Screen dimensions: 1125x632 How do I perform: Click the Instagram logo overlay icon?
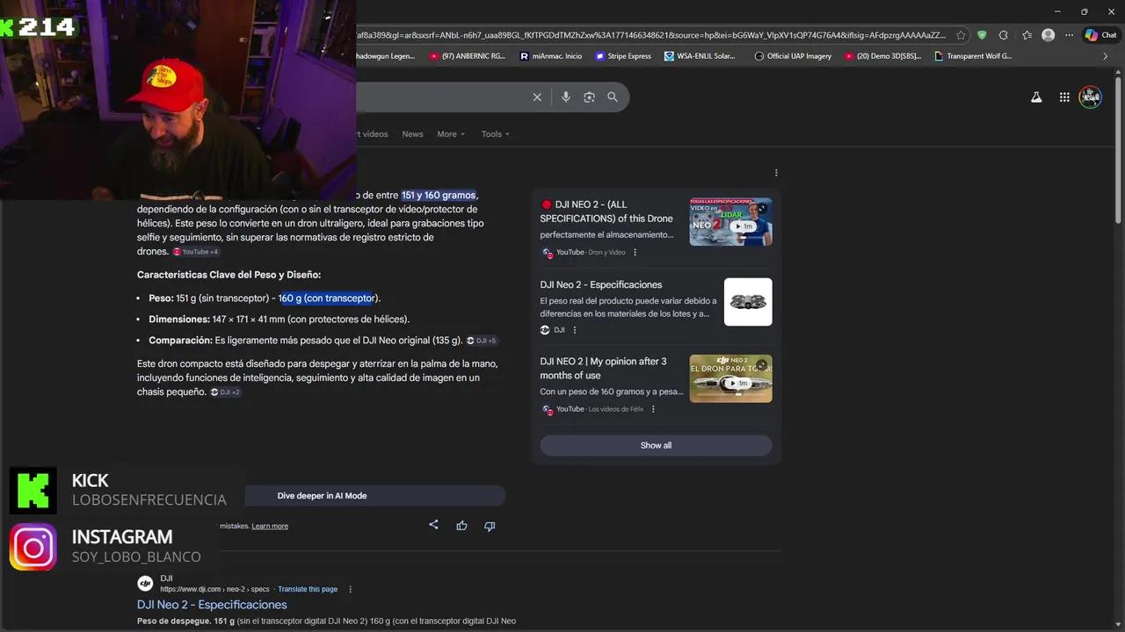point(33,548)
